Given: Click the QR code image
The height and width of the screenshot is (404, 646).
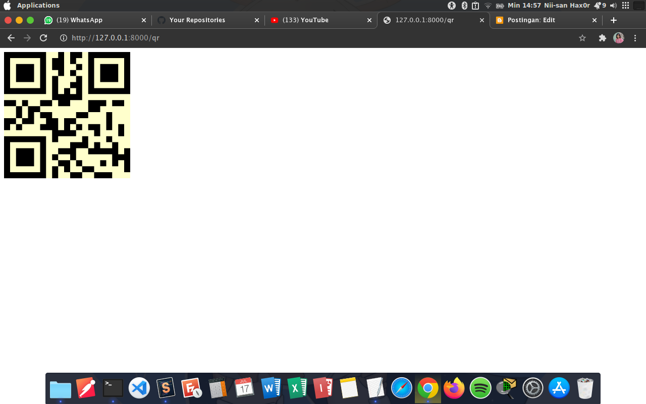Looking at the screenshot, I should [x=67, y=115].
